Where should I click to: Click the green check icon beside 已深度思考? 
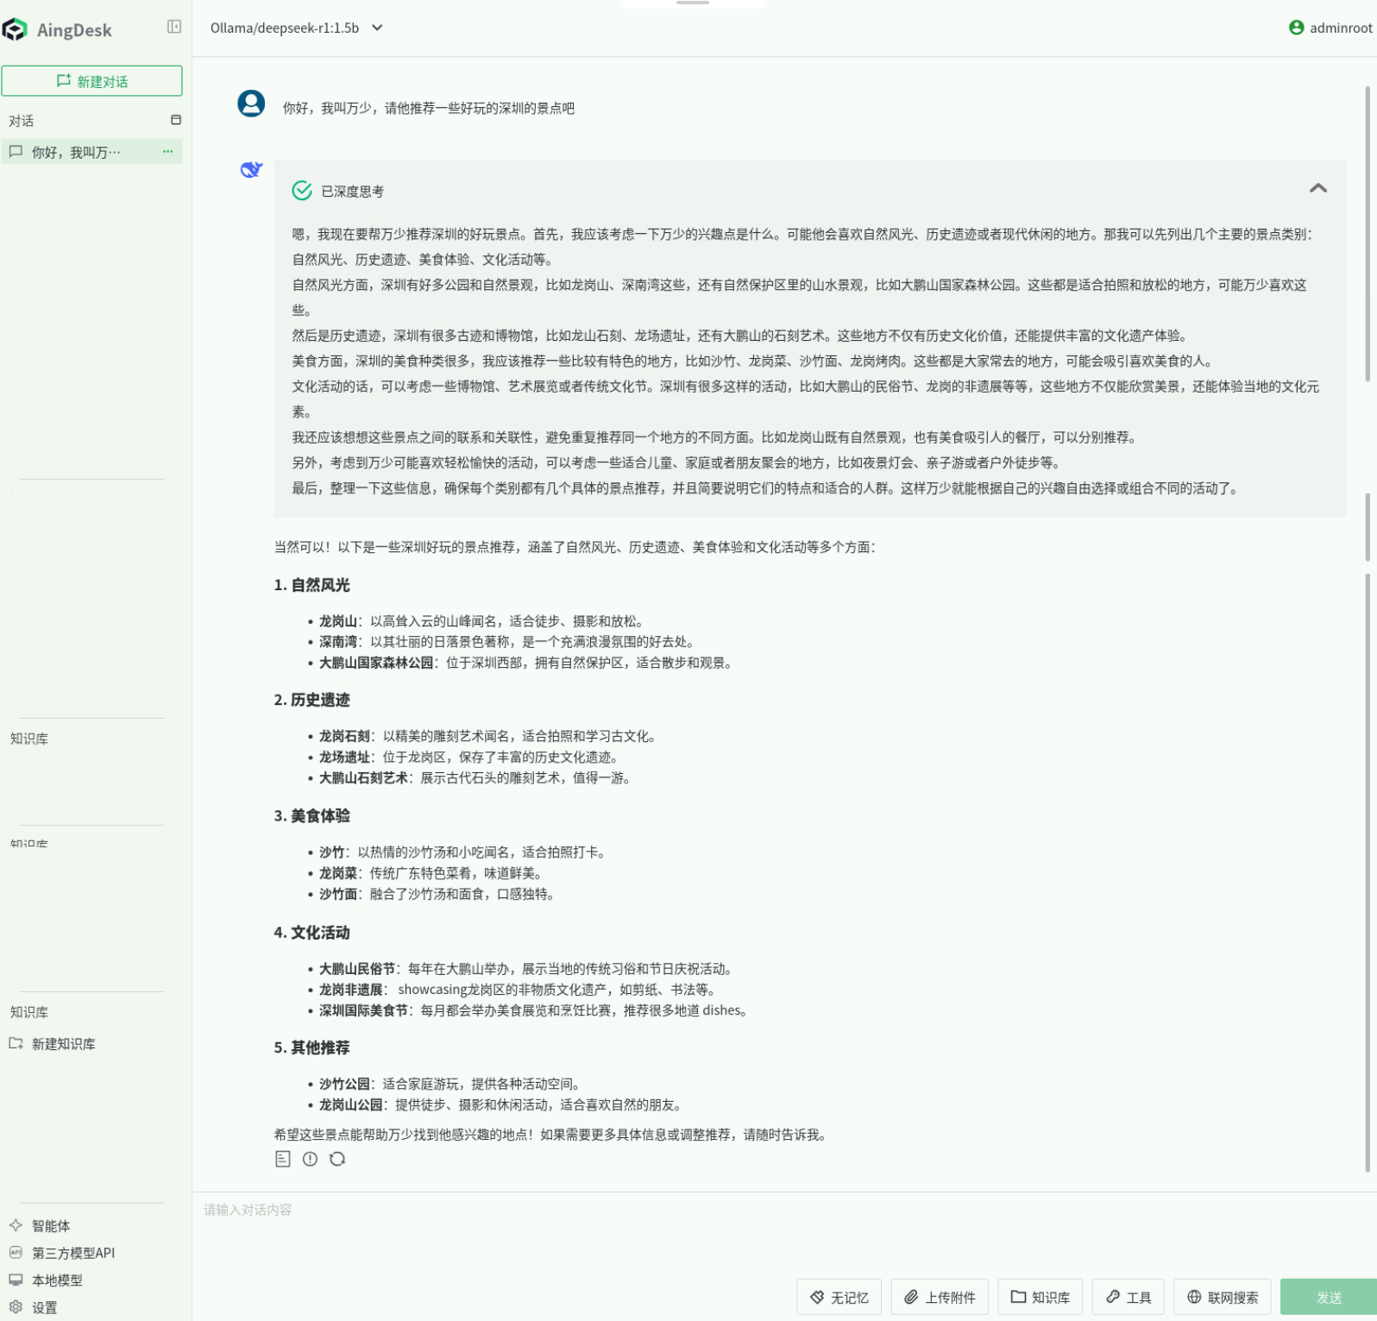[x=302, y=191]
